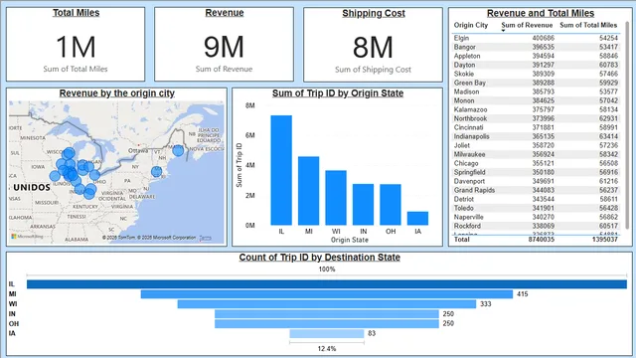Image resolution: width=636 pixels, height=358 pixels.
Task: Click the Total Miles card title
Action: pyautogui.click(x=76, y=13)
